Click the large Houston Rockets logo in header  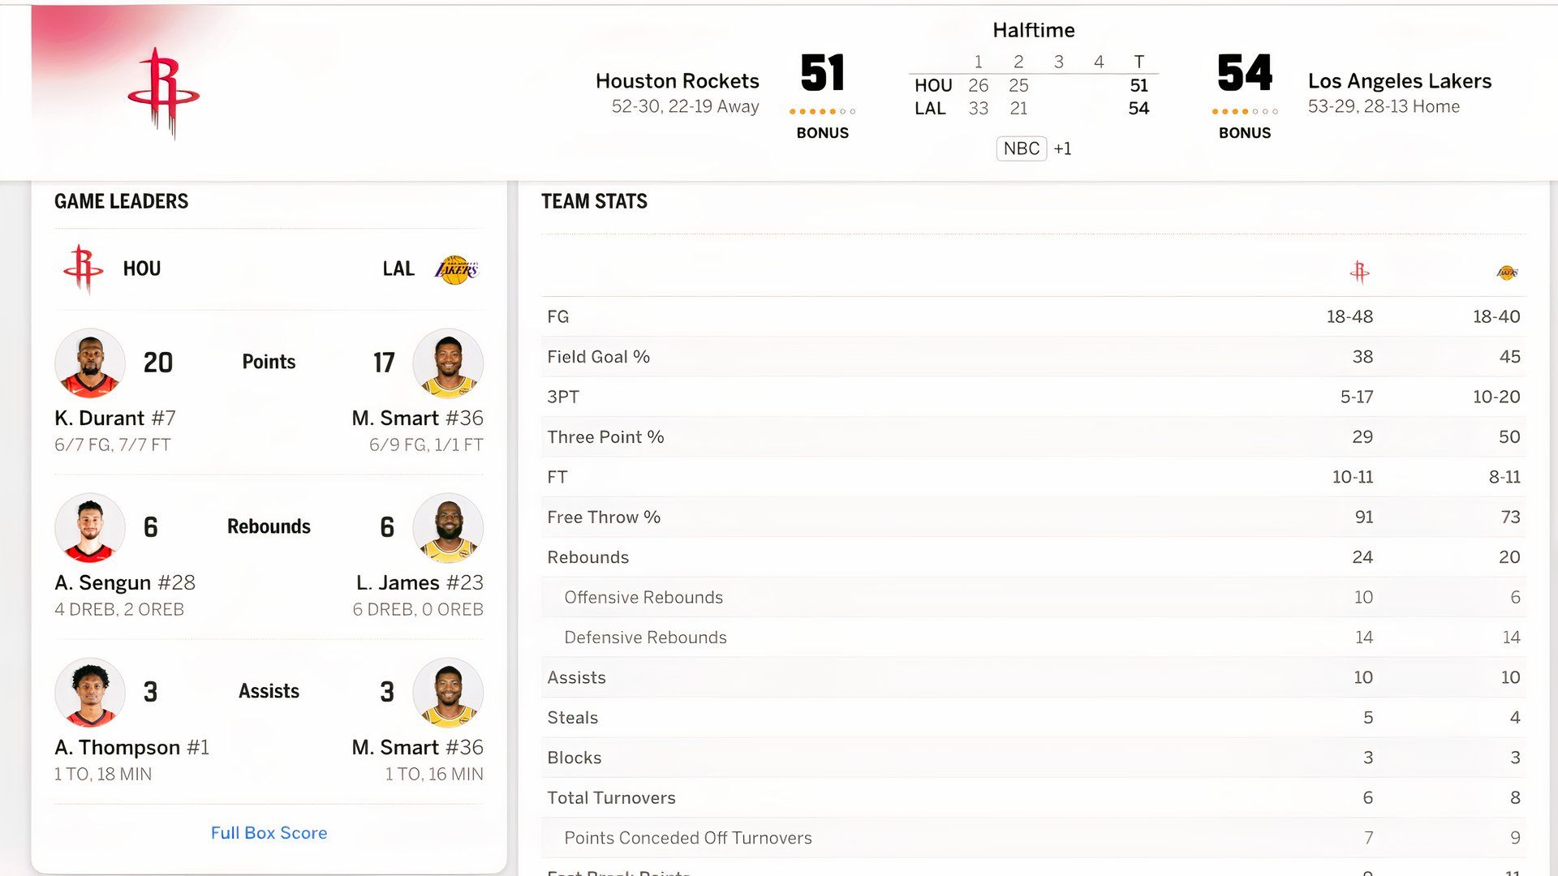pos(163,92)
